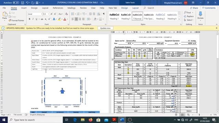Click the Update now button
219x123 pixels.
click(105, 28)
